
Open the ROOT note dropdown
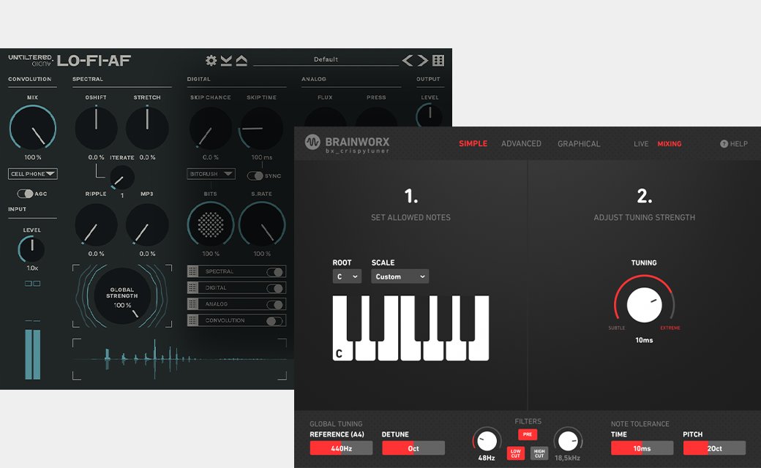tap(347, 276)
